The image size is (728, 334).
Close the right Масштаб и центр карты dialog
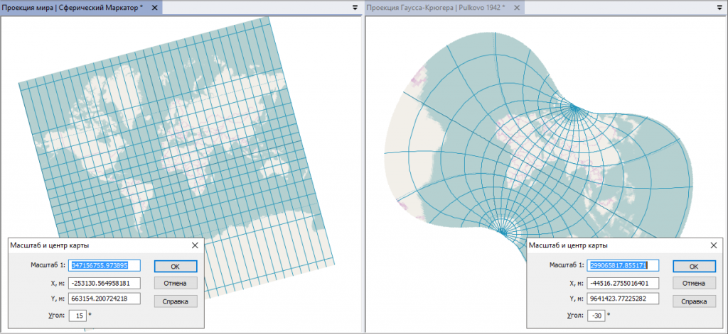tap(714, 245)
